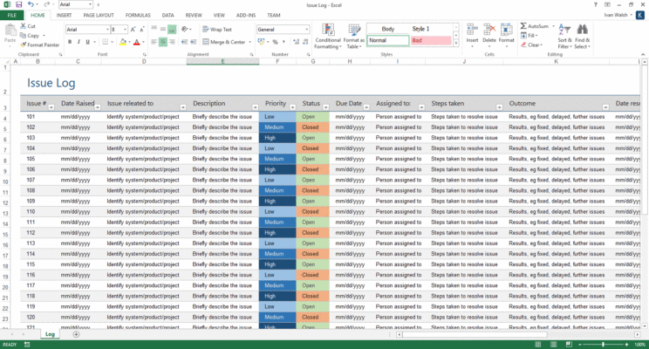This screenshot has height=349, width=649.
Task: Click Merge & Center button
Action: tap(224, 42)
